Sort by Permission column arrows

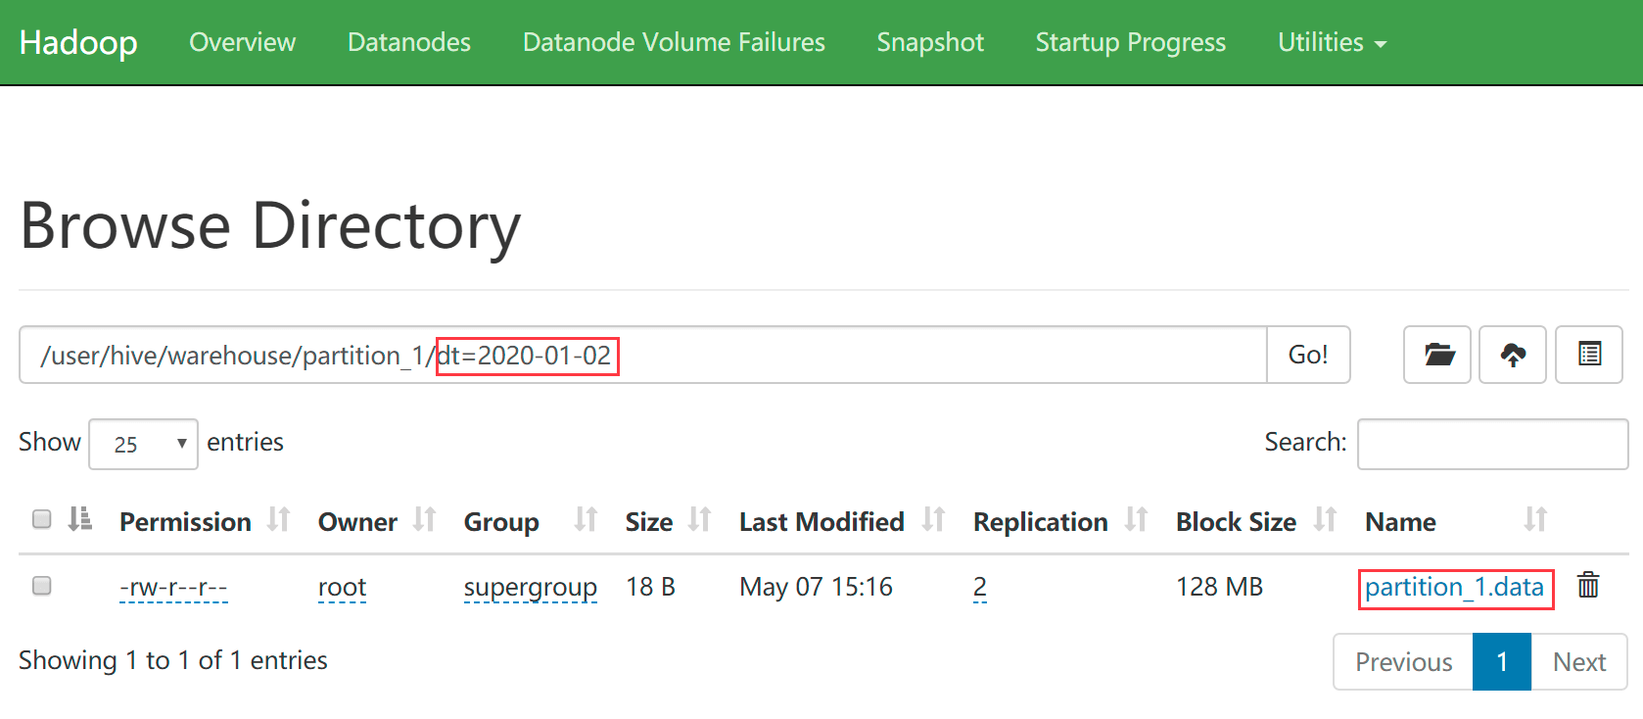tap(279, 520)
